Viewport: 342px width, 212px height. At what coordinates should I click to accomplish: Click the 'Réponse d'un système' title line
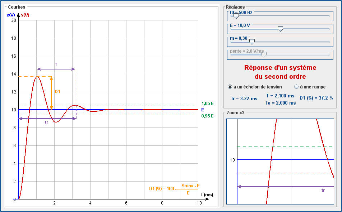(280, 68)
